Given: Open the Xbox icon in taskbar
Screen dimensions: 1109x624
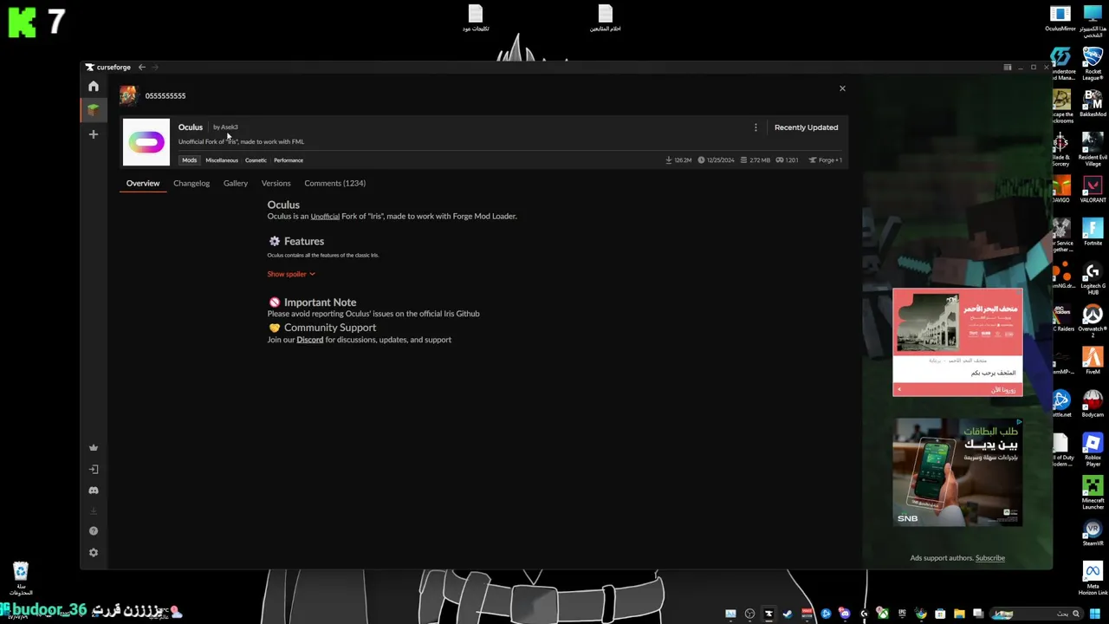Looking at the screenshot, I should (x=883, y=614).
